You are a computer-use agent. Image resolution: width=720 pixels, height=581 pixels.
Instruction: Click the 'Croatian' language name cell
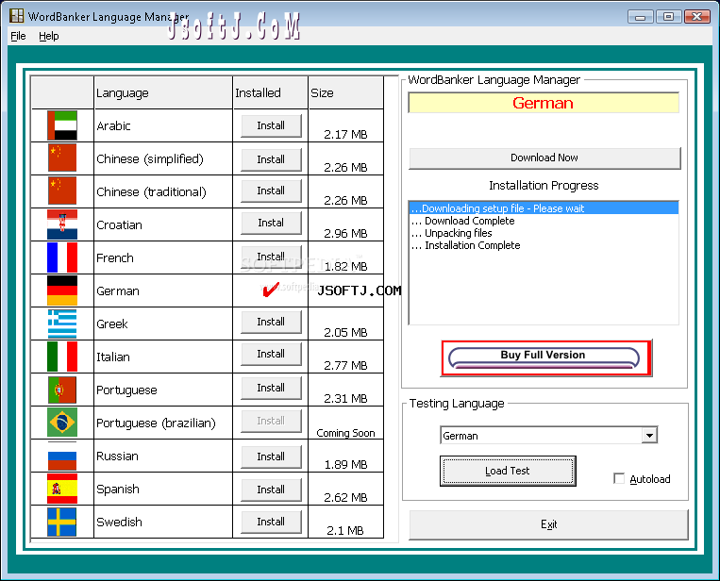[x=163, y=224]
